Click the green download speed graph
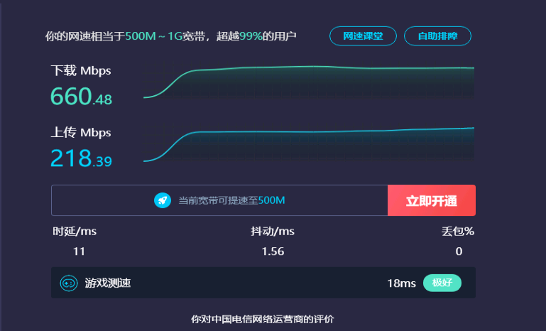Viewport: 546px width, 331px height. tap(309, 80)
